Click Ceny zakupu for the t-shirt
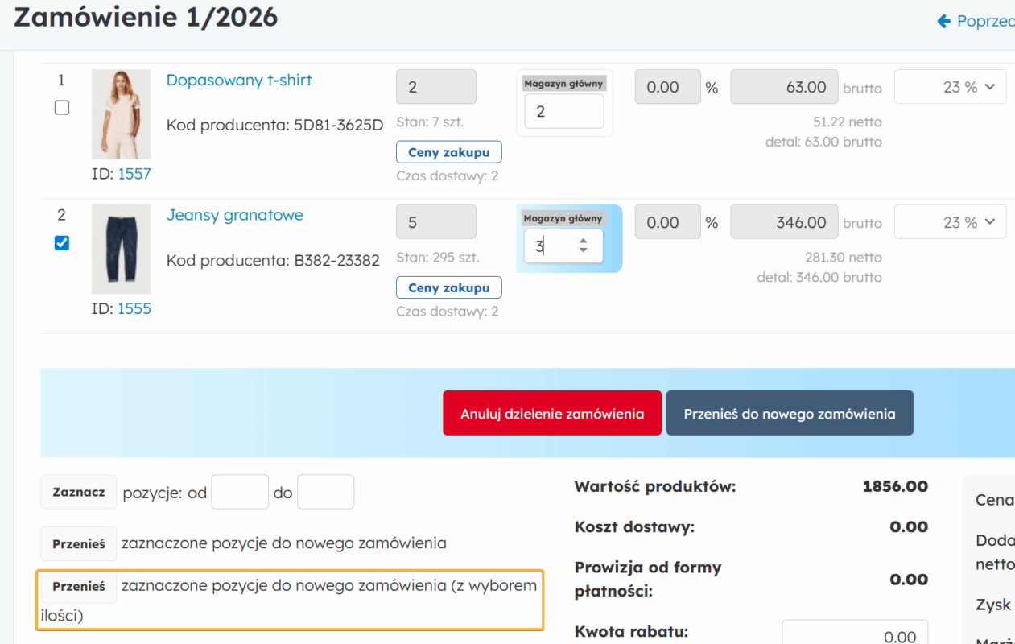This screenshot has height=644, width=1015. coord(448,152)
